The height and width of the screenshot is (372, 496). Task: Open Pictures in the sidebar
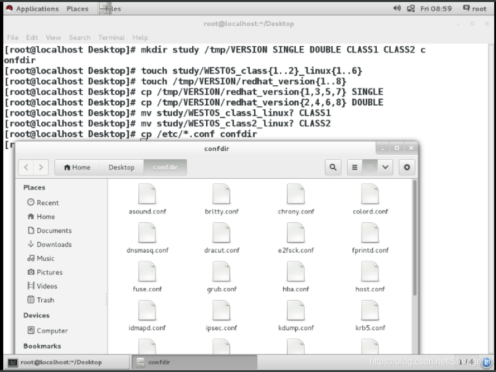pos(45,272)
